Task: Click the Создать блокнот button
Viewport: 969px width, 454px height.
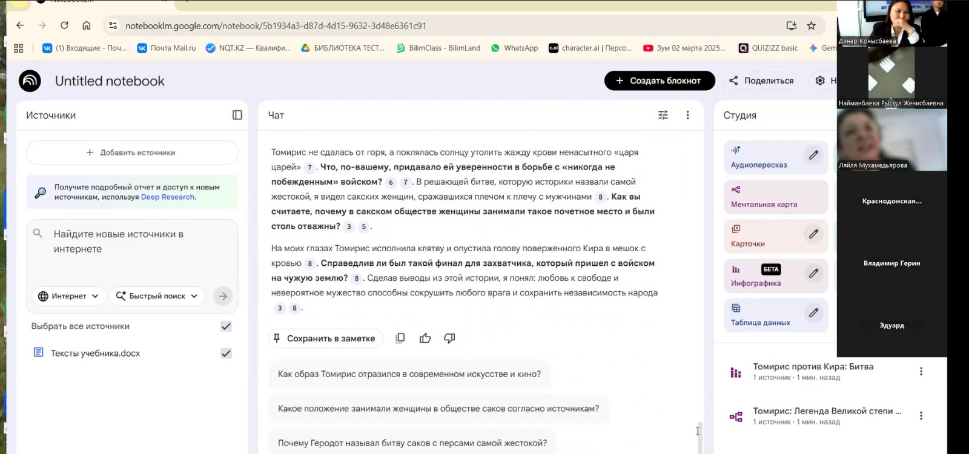Action: 659,81
